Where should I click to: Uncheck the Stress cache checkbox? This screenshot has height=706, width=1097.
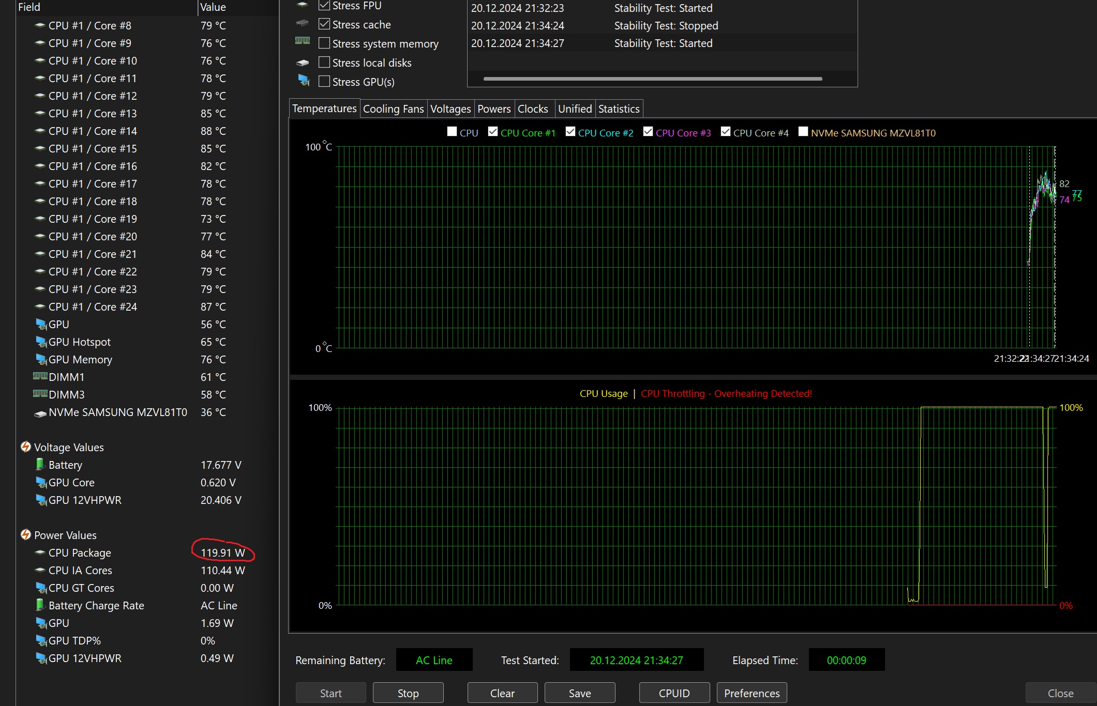pos(324,24)
